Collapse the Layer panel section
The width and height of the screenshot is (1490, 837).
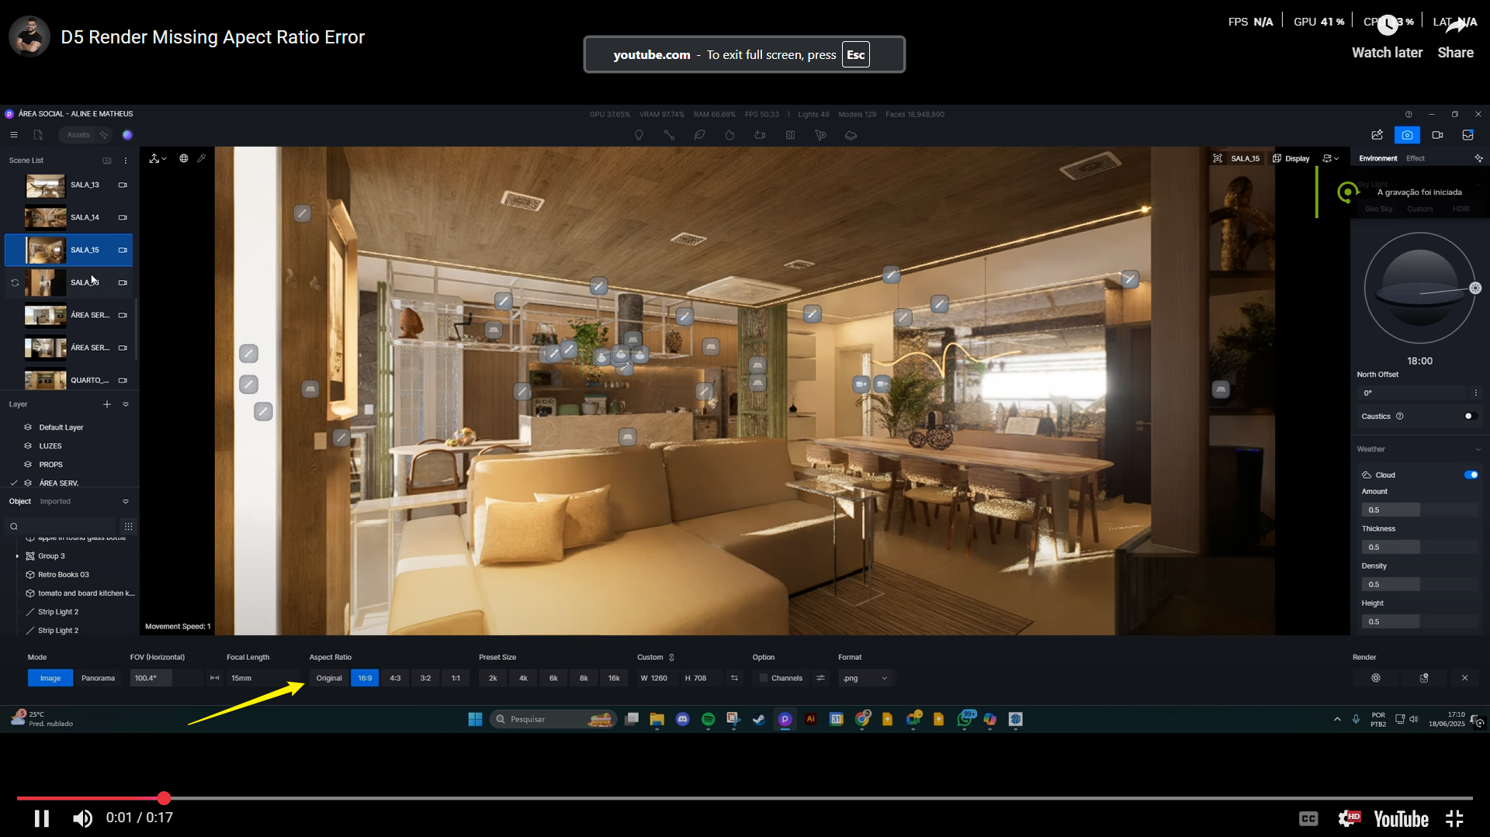126,404
